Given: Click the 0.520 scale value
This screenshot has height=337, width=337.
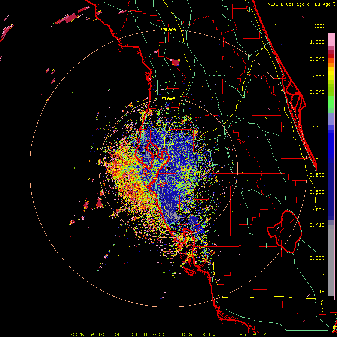Looking at the screenshot, I should click(317, 192).
